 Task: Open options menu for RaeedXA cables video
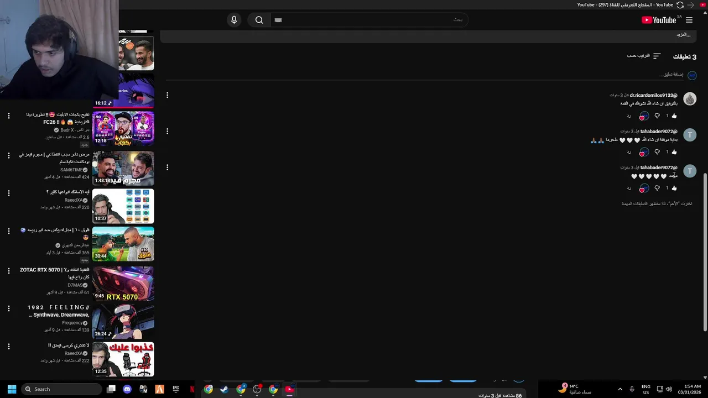pyautogui.click(x=8, y=193)
